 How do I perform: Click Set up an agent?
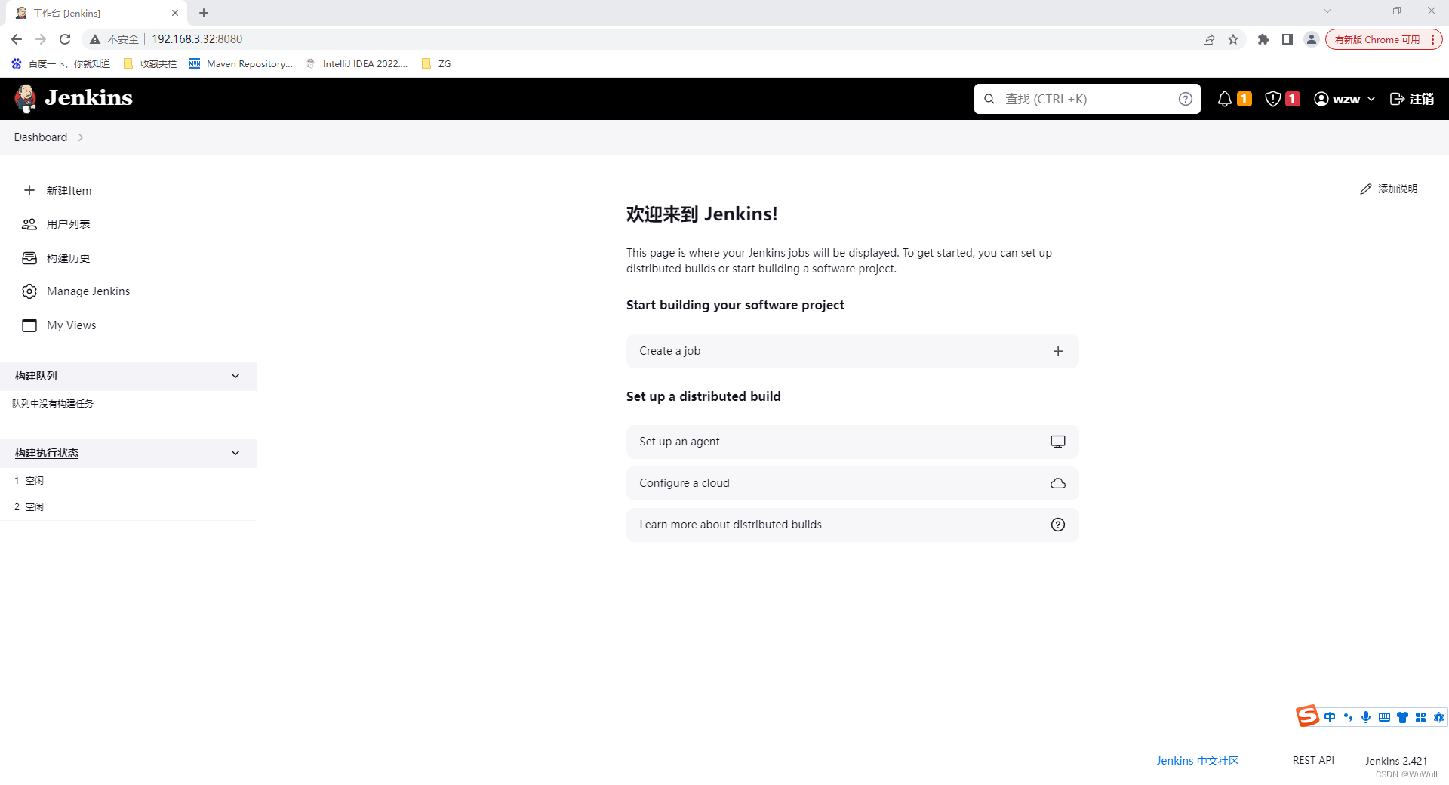(x=852, y=442)
